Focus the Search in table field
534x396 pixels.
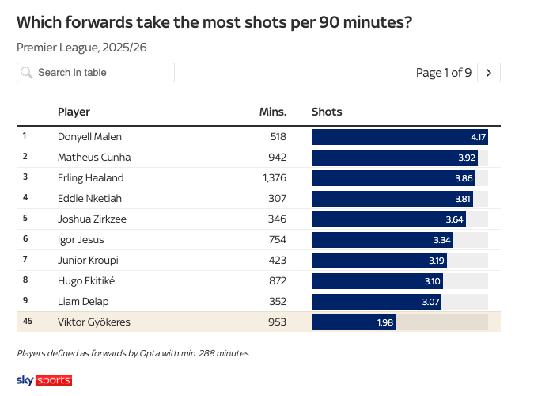click(101, 73)
